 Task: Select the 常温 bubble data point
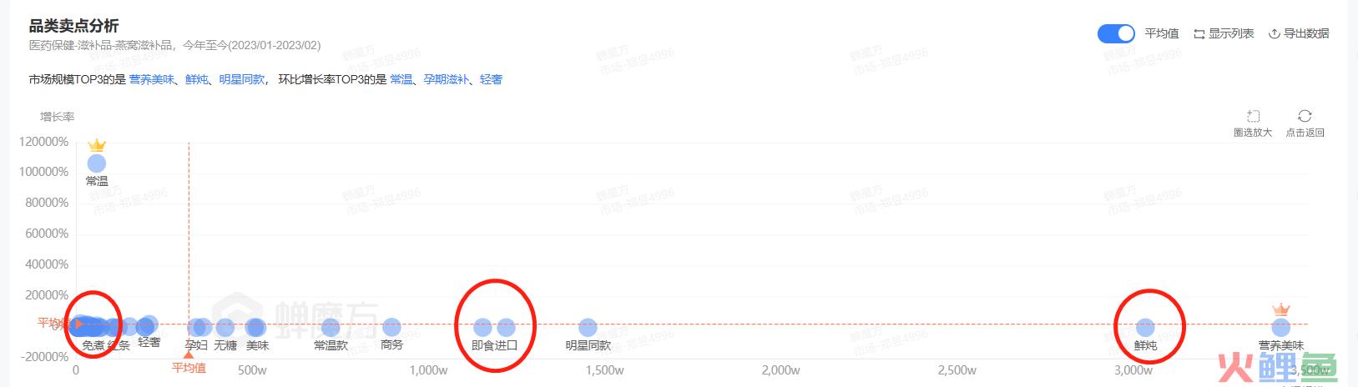click(97, 163)
